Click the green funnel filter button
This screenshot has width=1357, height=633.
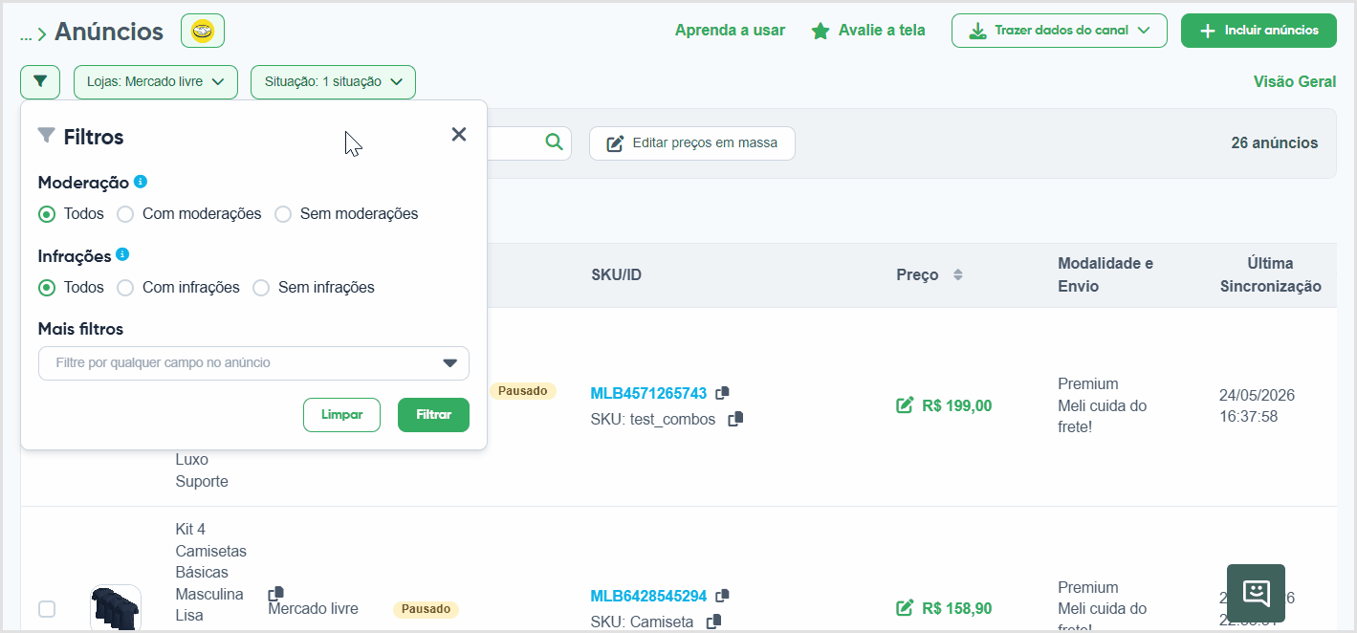coord(40,82)
